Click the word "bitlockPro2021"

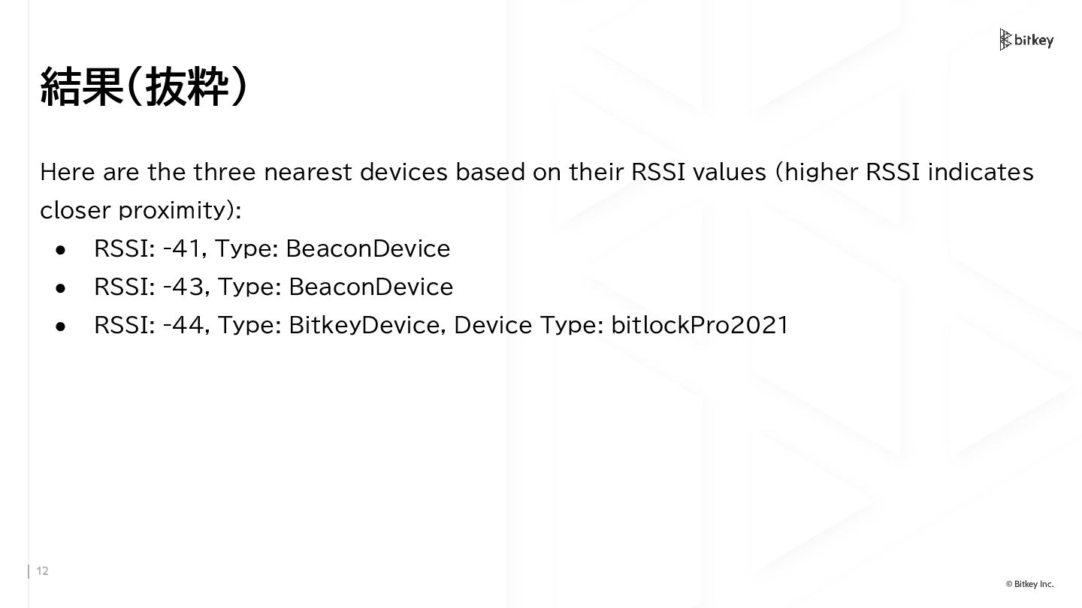point(700,325)
